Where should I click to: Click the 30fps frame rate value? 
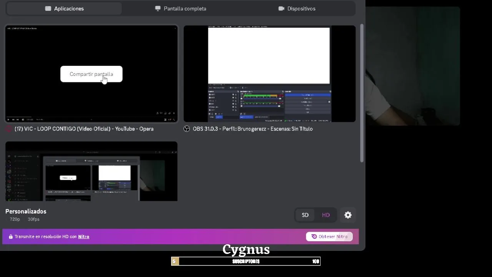[x=33, y=219]
